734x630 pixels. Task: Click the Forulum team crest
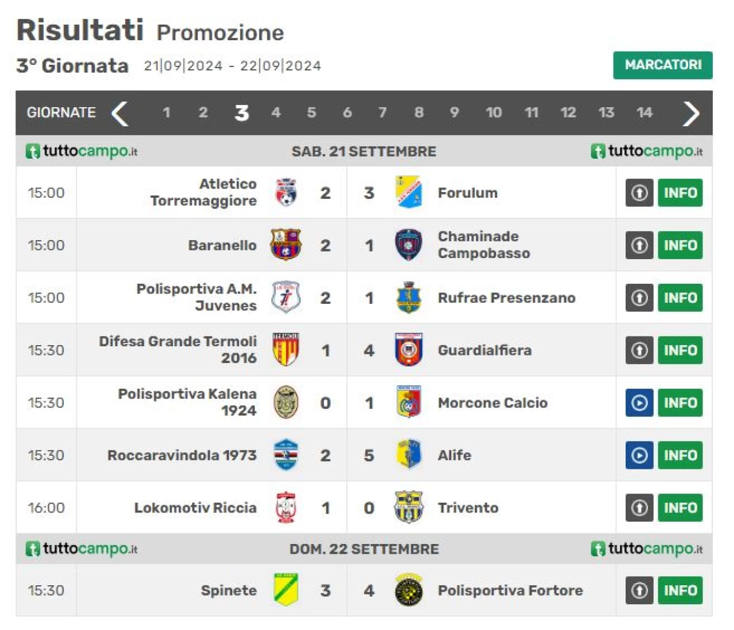coord(409,193)
